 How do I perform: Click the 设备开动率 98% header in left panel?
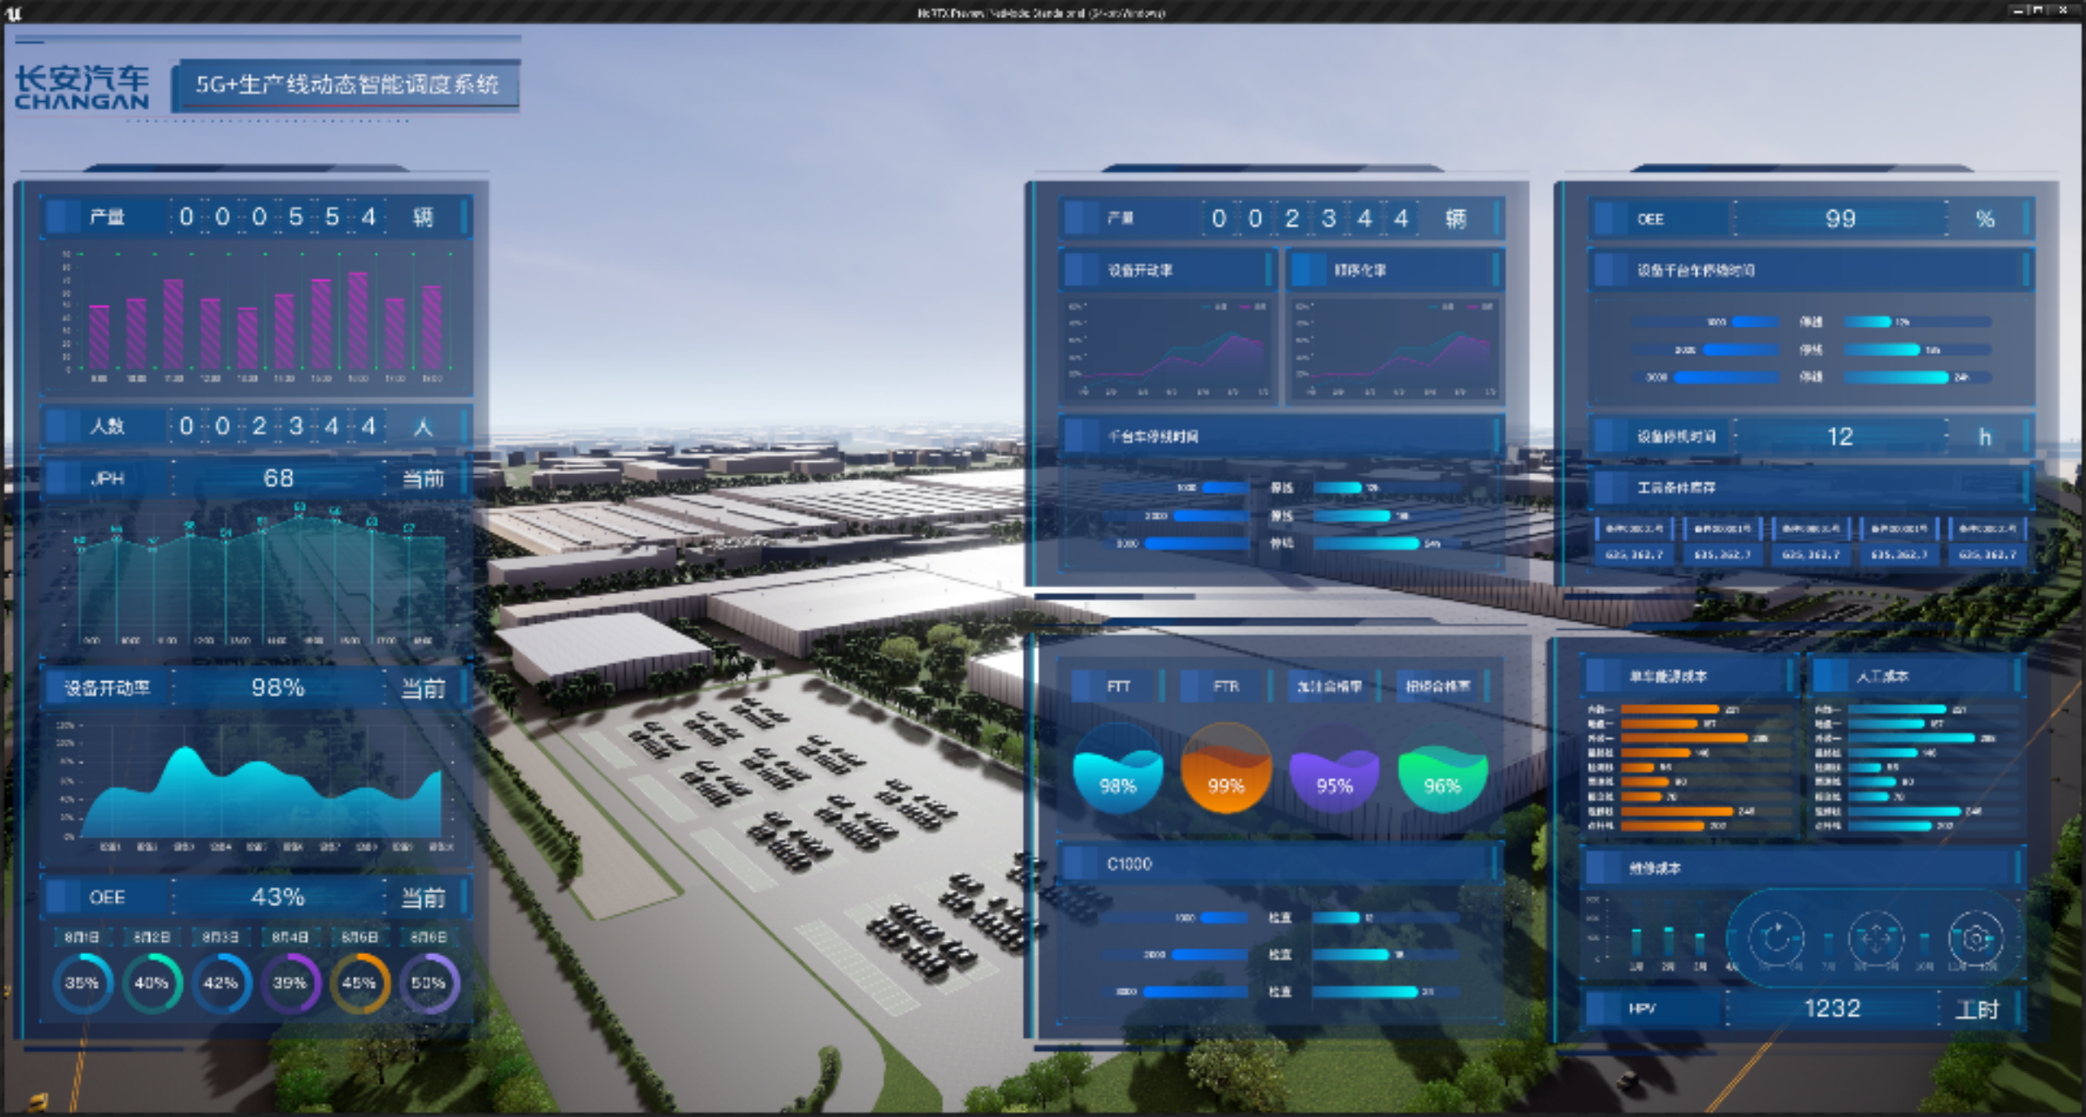257,688
